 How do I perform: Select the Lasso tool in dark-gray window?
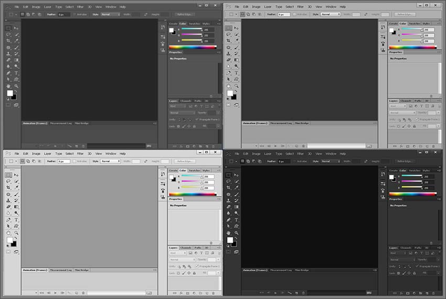click(8, 35)
